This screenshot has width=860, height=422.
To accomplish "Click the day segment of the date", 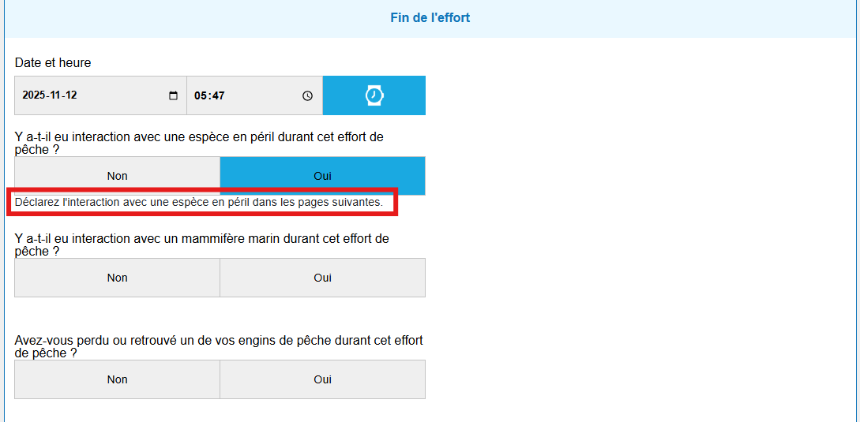I will [x=71, y=95].
